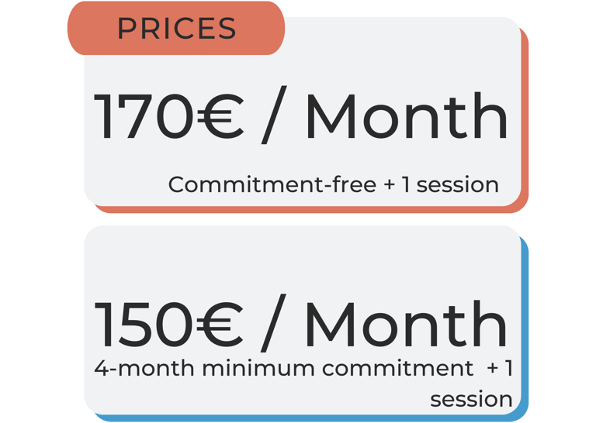Click the orange right edge of the top card

click(x=525, y=114)
